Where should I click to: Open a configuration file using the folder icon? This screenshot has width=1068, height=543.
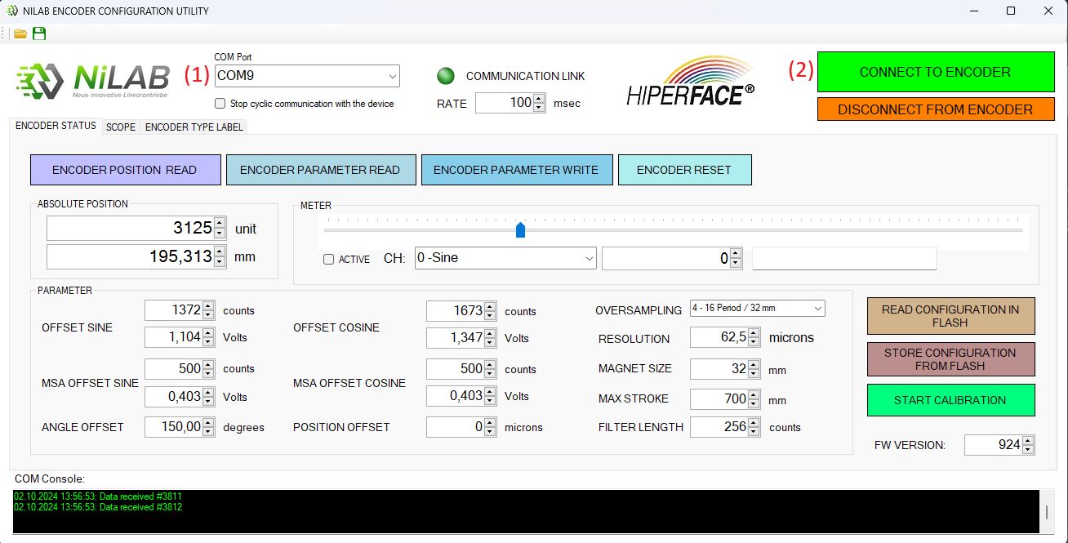pos(20,33)
